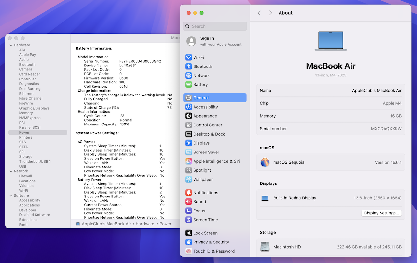Collapse the Software section in System Information
The height and width of the screenshot is (263, 417).
click(x=11, y=196)
